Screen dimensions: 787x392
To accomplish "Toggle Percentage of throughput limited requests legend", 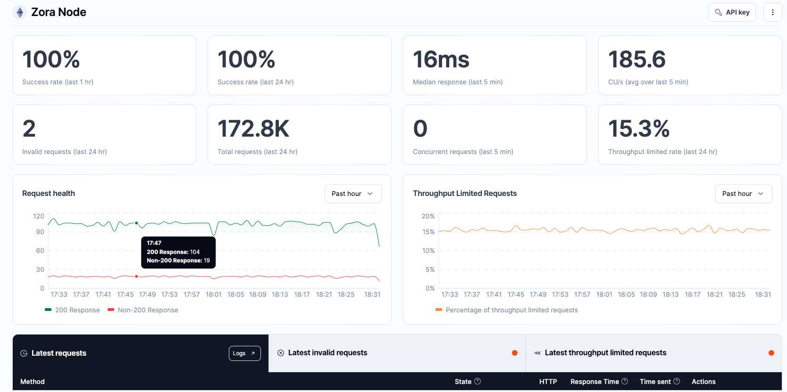I will (x=506, y=310).
